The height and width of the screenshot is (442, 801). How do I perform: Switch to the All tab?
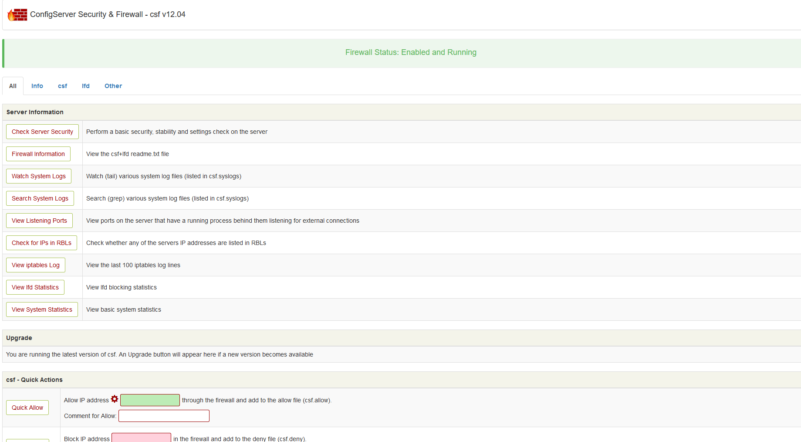tap(13, 86)
